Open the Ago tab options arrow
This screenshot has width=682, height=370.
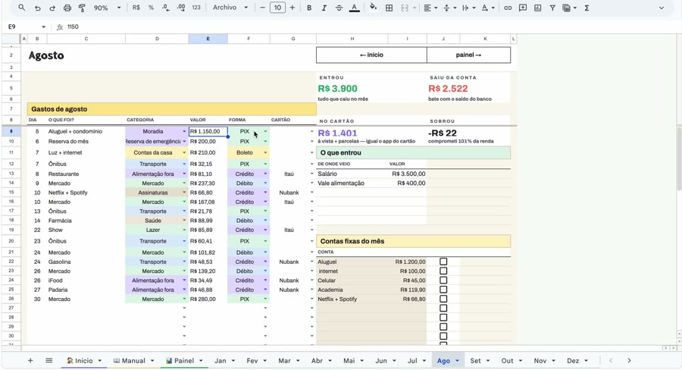[x=457, y=361]
